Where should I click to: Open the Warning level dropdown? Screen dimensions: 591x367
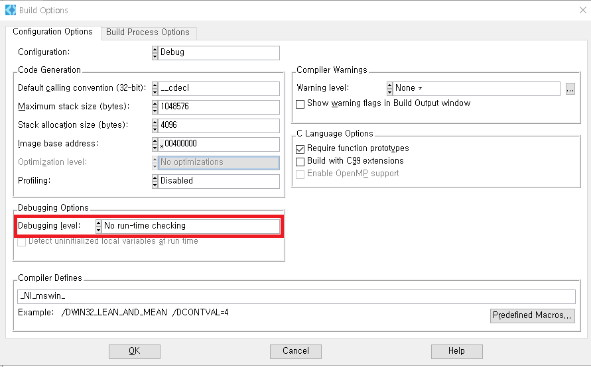coord(476,88)
